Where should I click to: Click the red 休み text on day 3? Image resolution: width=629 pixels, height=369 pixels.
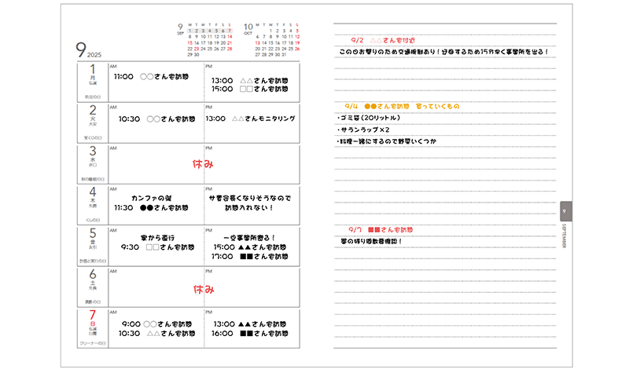[x=204, y=166]
